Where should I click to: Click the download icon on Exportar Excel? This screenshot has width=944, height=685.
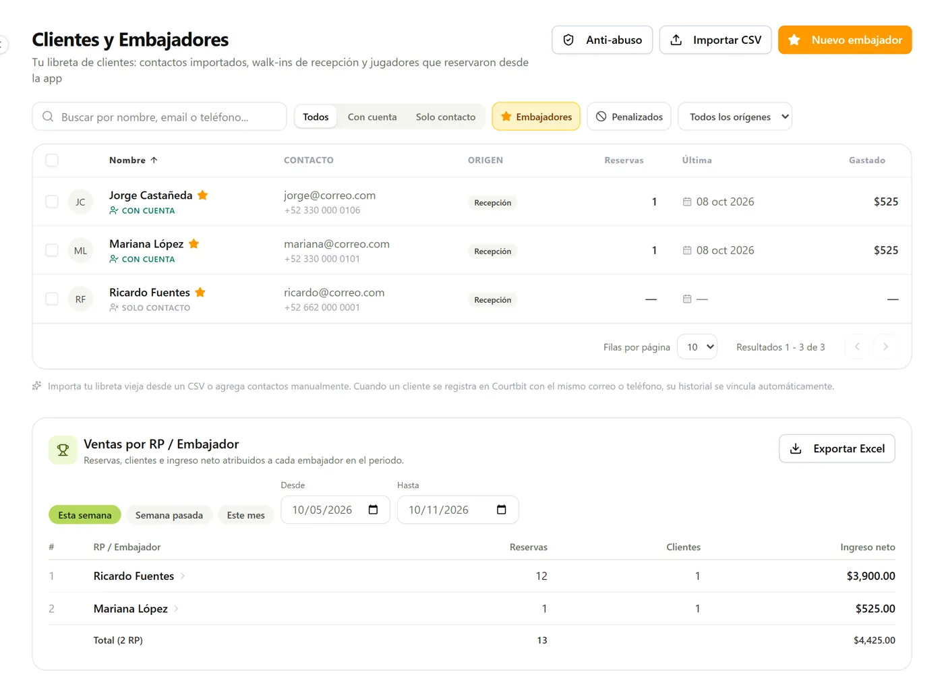tap(796, 448)
